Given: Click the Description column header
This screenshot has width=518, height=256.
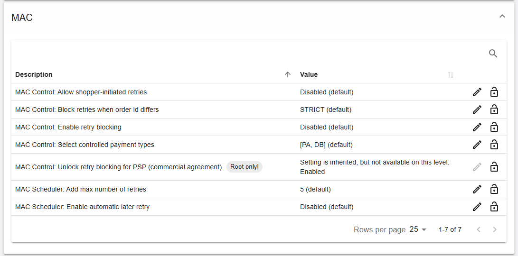Looking at the screenshot, I should pos(34,74).
